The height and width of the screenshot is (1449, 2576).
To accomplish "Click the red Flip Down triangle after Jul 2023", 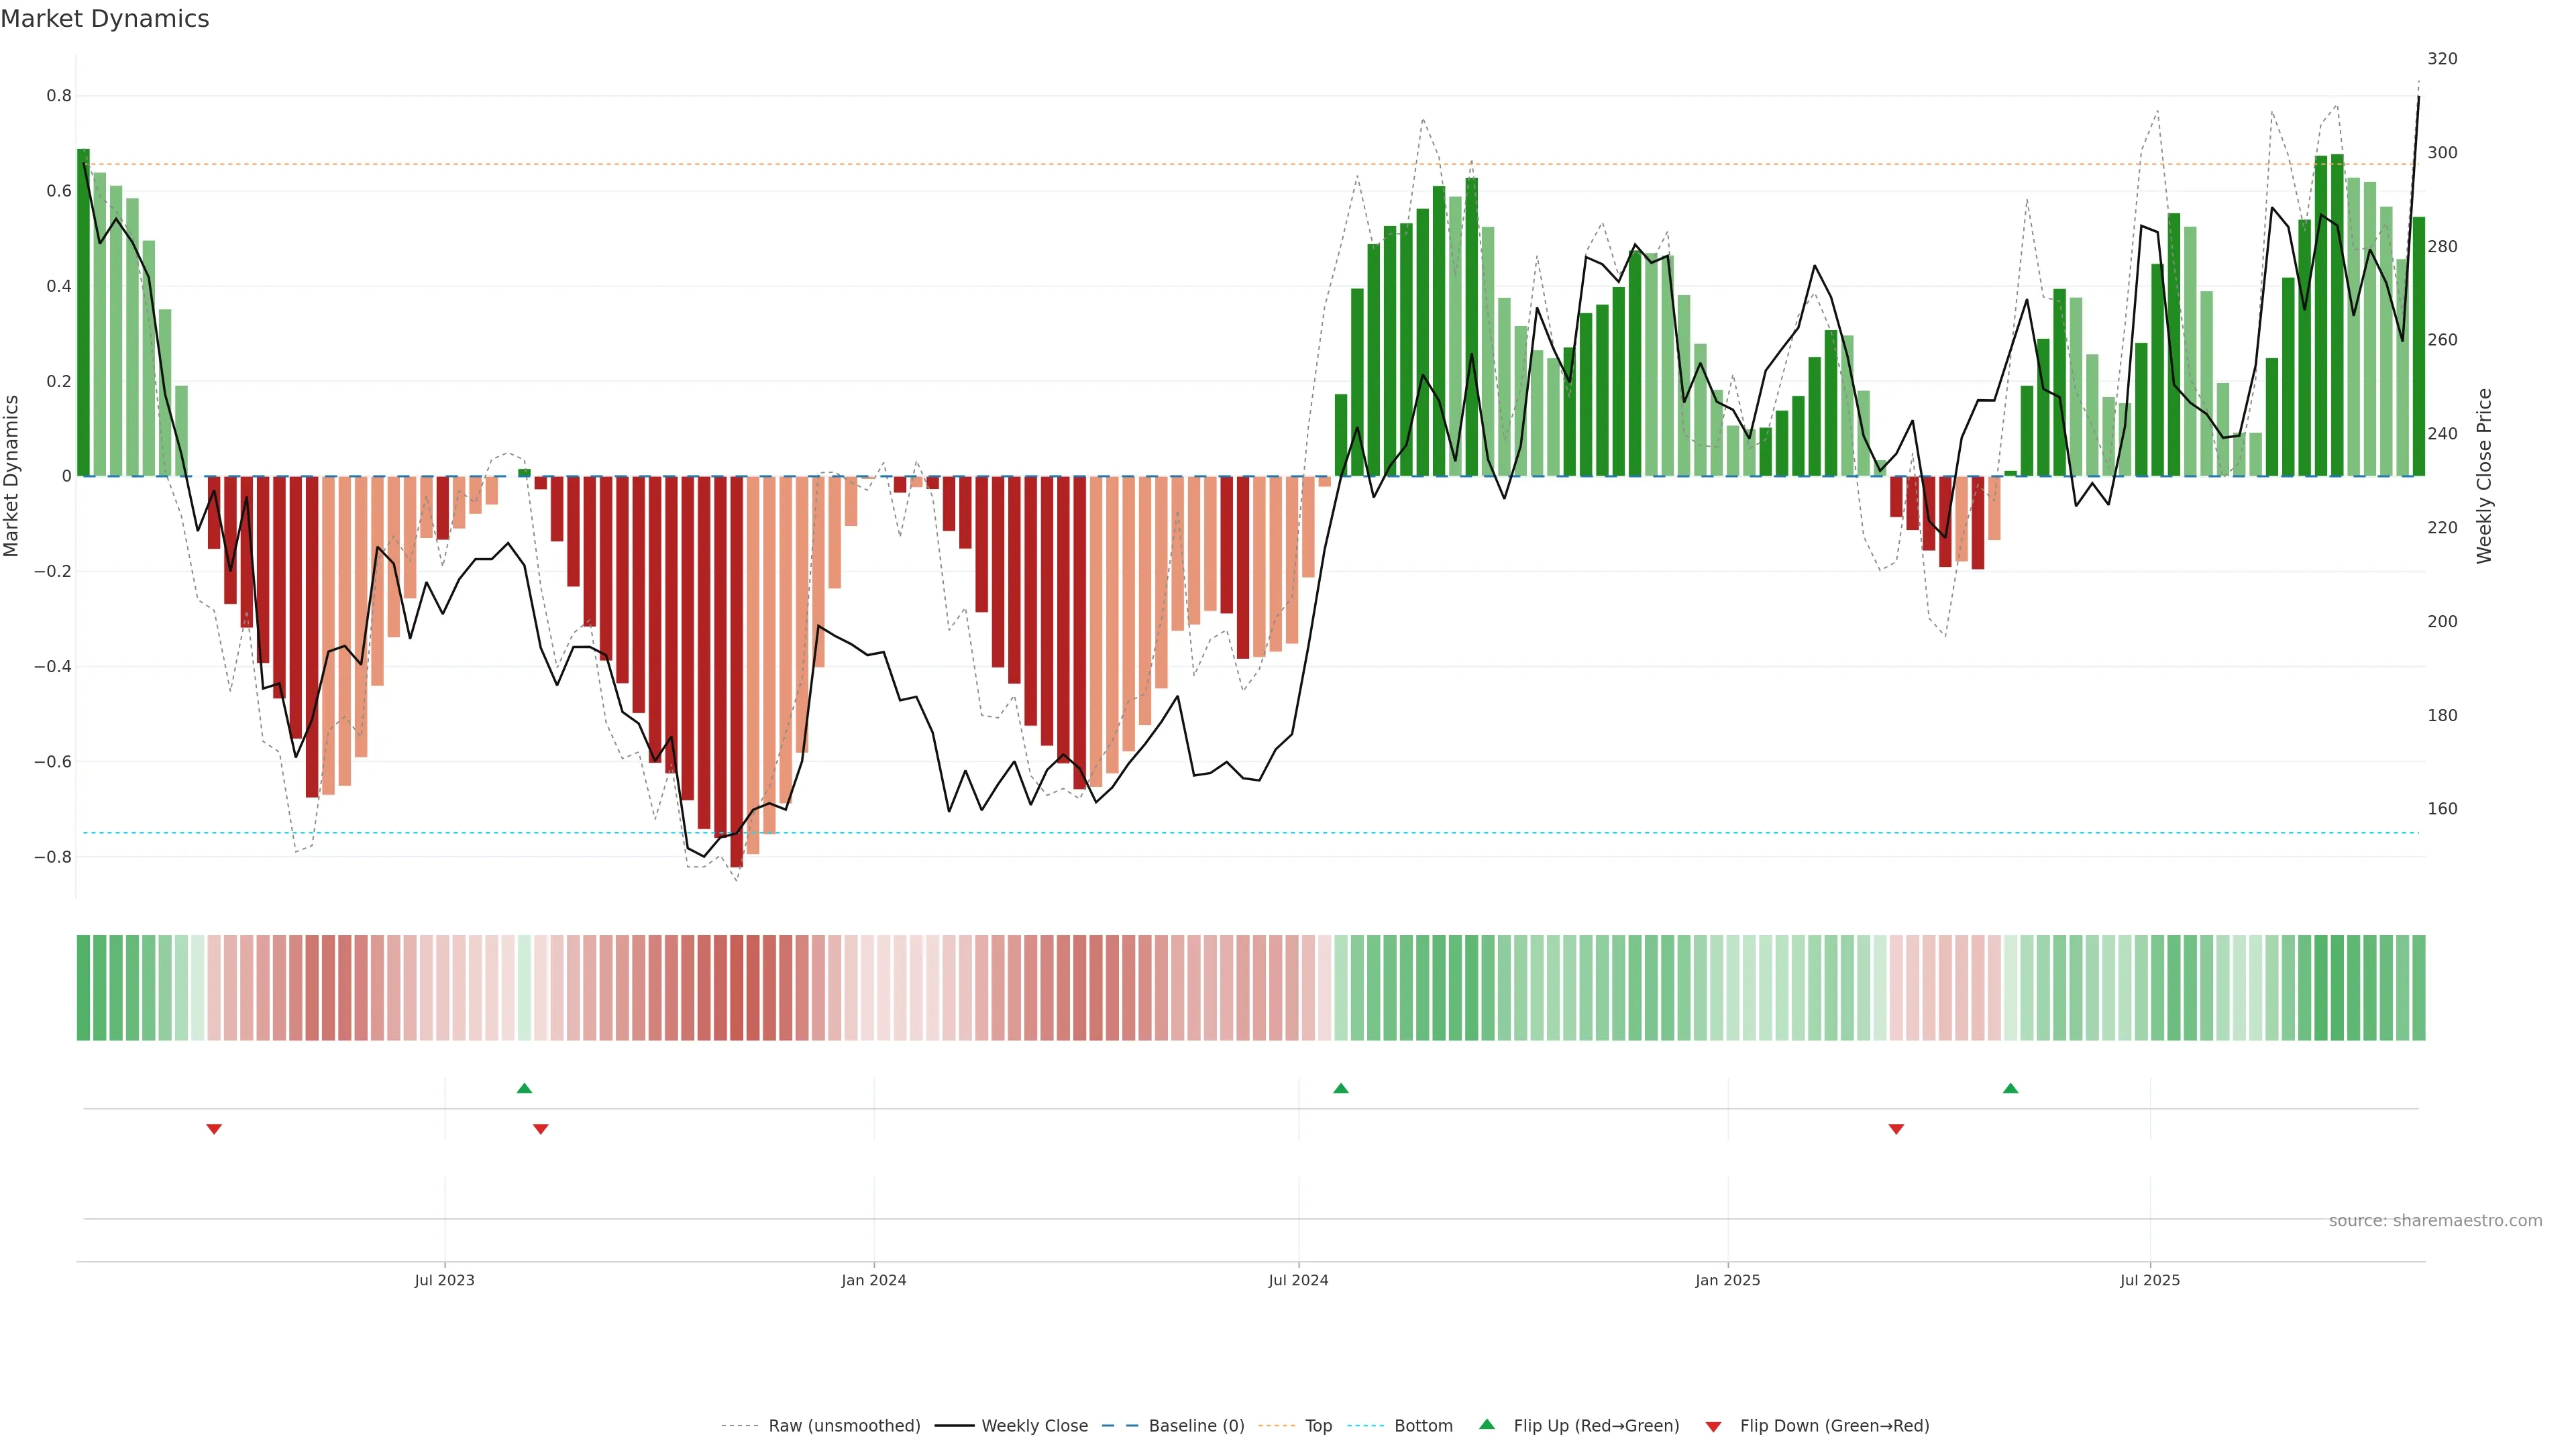I will pos(541,1129).
